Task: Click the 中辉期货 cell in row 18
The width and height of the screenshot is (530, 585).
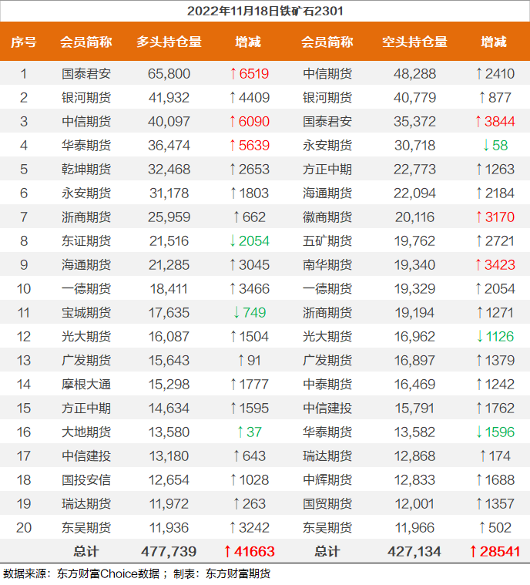Action: coord(327,480)
